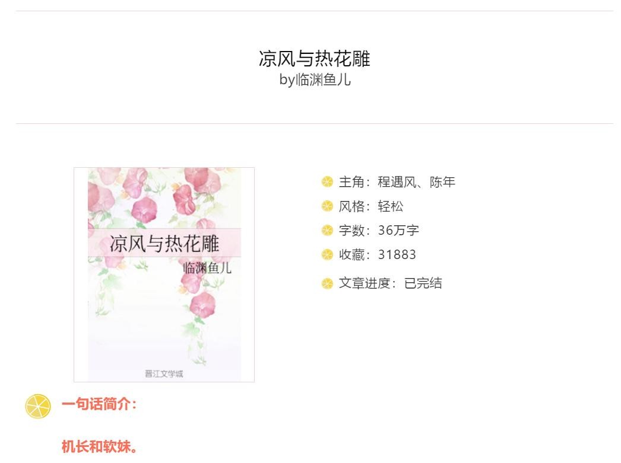Click the lemon bullet next to 字数
This screenshot has height=463, width=621.
(x=327, y=230)
